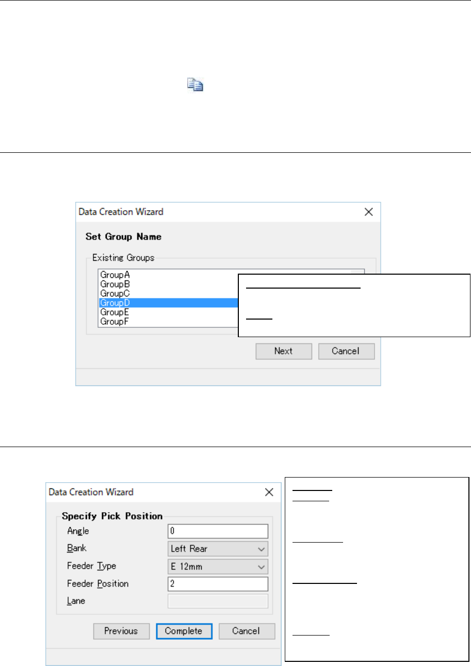Close the Specify Pick Position wizard window
The height and width of the screenshot is (666, 471).
pos(269,492)
